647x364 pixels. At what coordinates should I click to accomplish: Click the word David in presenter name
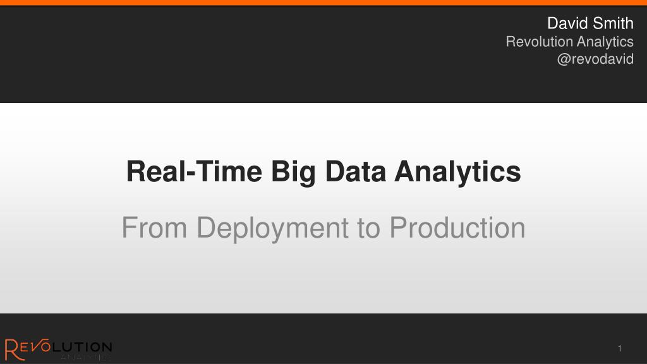click(x=568, y=23)
